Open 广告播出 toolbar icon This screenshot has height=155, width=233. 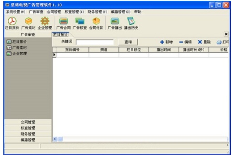pos(115,23)
